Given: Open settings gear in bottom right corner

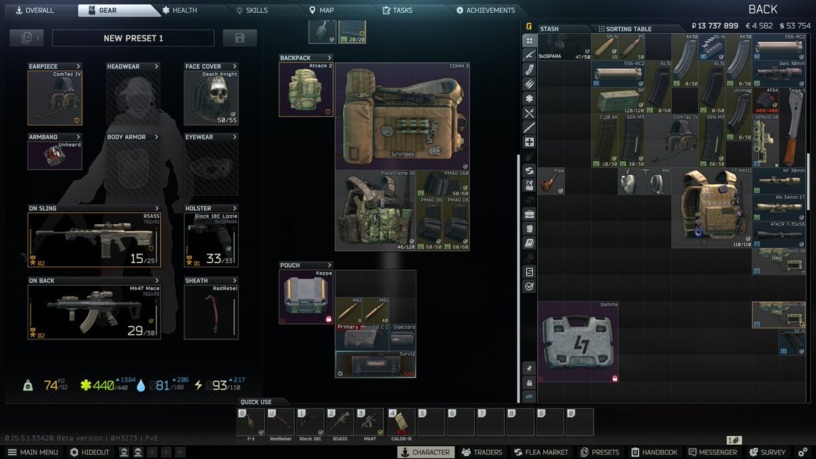Looking at the screenshot, I should click(802, 452).
